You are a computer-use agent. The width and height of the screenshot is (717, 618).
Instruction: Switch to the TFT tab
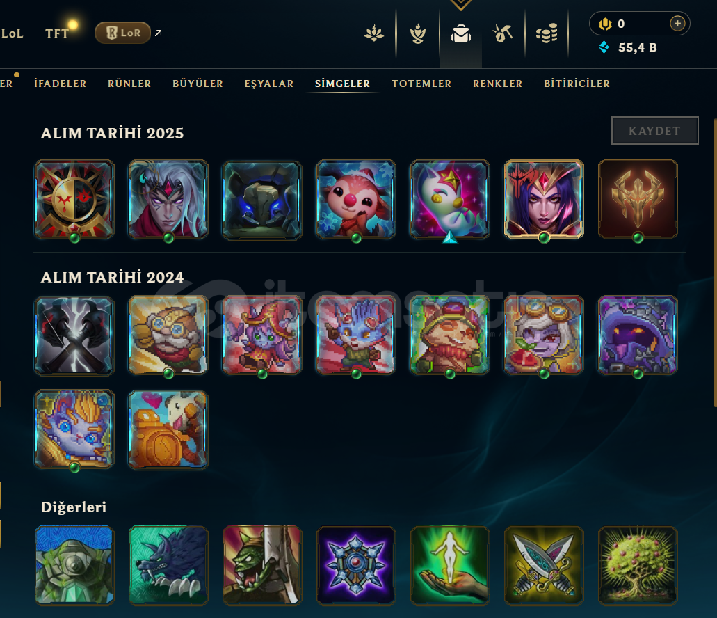pos(57,33)
